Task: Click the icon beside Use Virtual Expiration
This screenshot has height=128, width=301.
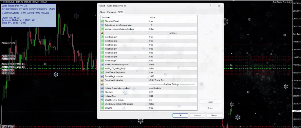Action: [103, 72]
